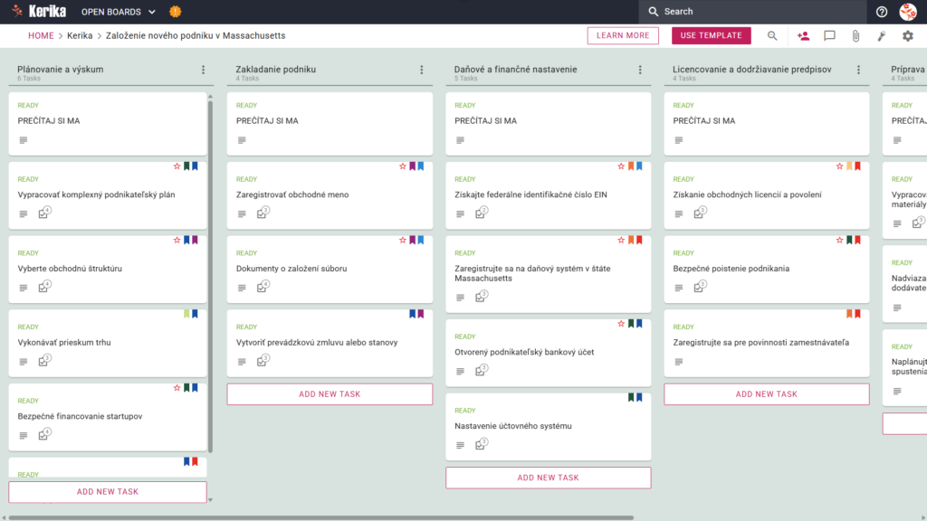
Task: Add new task in Daňové a finančné nastavenie
Action: (x=548, y=478)
